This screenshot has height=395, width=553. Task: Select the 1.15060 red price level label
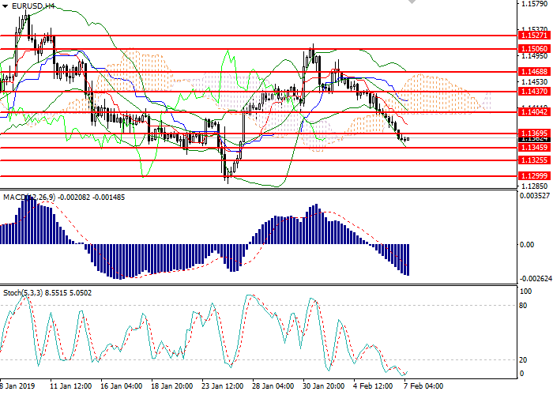tap(531, 48)
